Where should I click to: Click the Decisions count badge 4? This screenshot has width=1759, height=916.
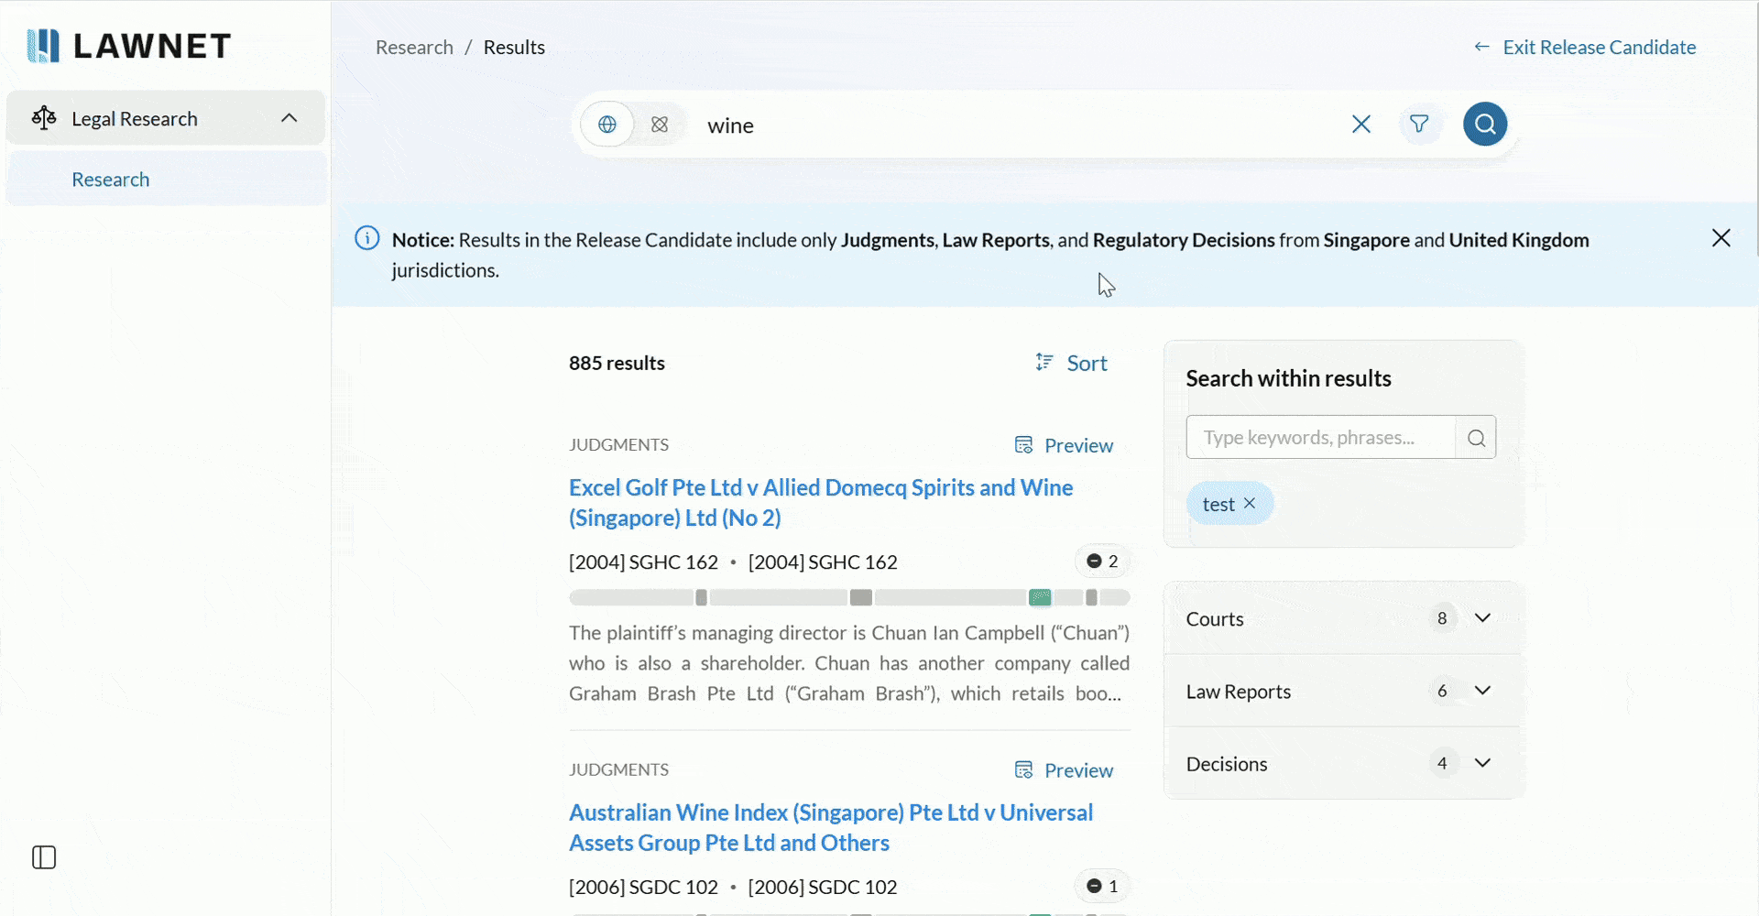1442,763
